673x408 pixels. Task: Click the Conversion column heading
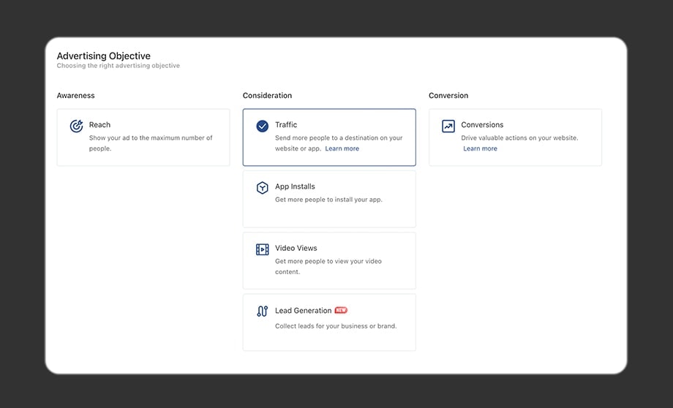coord(448,95)
